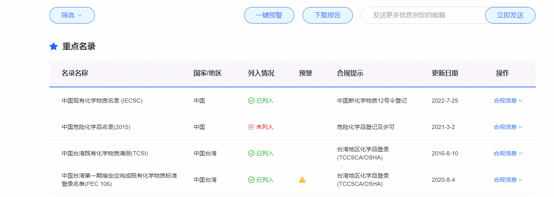Expand 合规信息 for IECSC row
This screenshot has width=554, height=197.
pyautogui.click(x=508, y=101)
